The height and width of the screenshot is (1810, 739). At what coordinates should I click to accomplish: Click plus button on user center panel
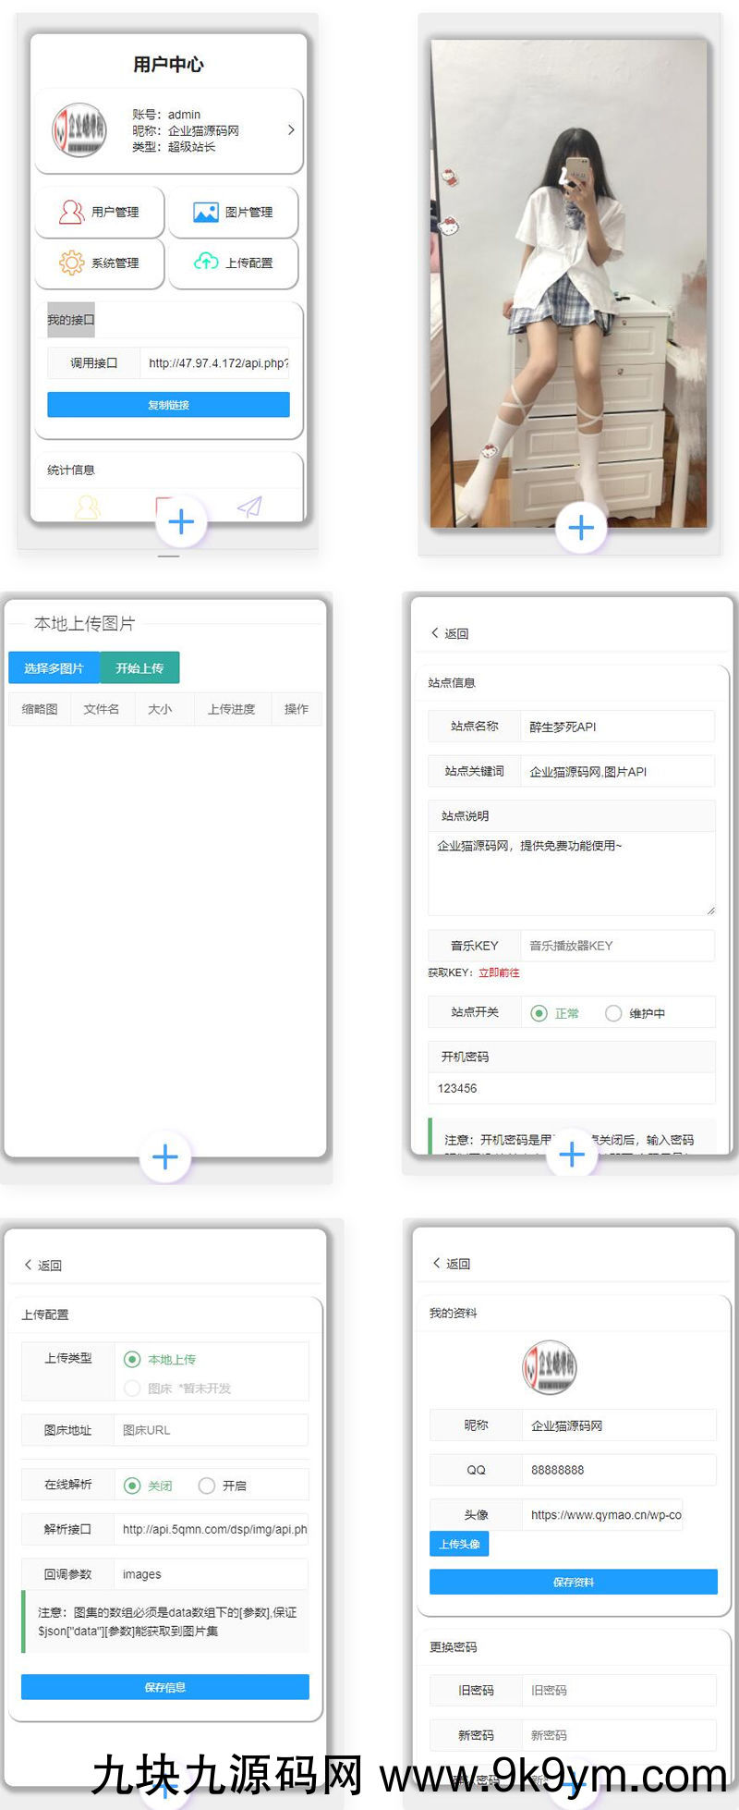(181, 522)
